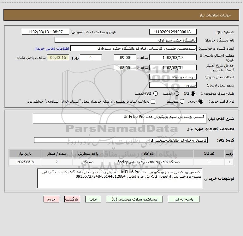The height and width of the screenshot is (236, 243).
Task: Click the city field سبزوار
Action: (x=173, y=85)
